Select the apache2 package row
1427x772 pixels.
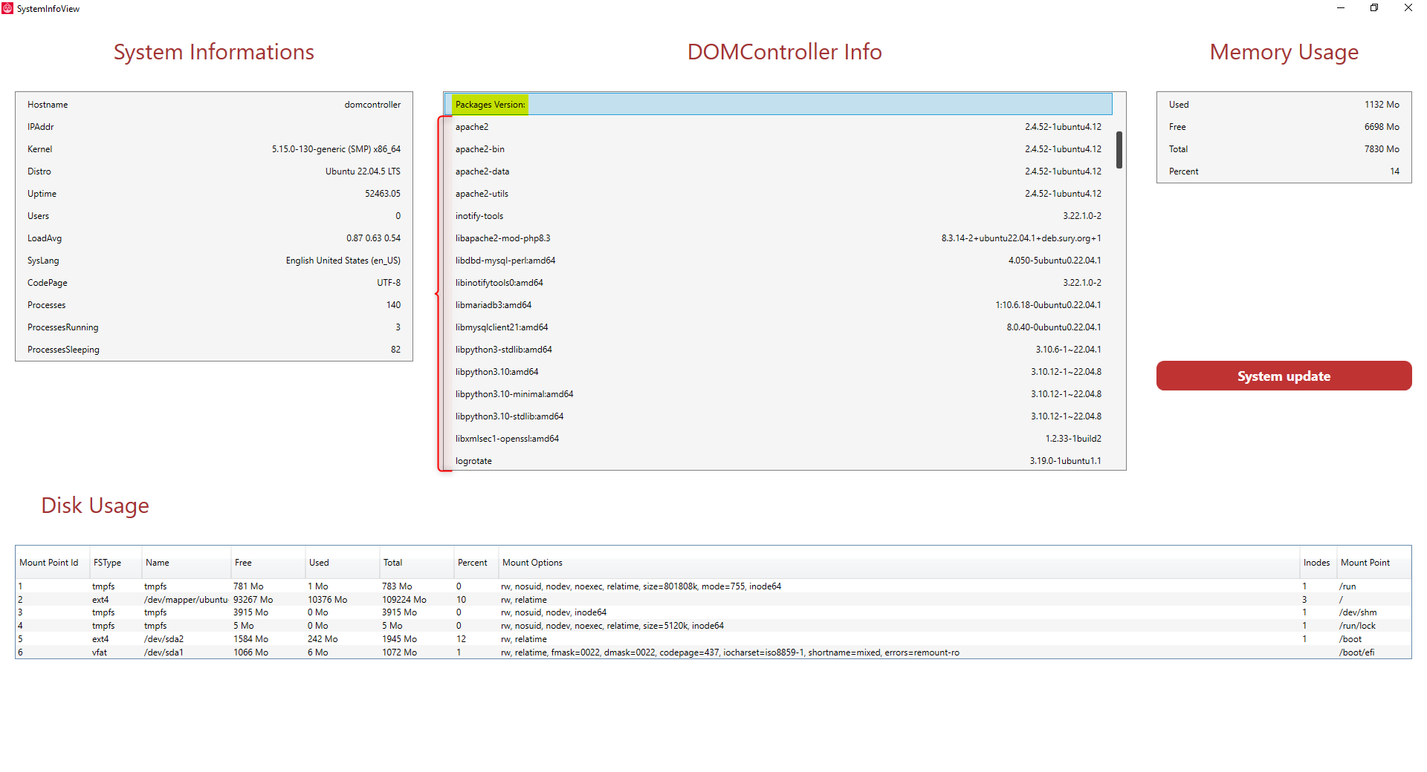pos(778,127)
